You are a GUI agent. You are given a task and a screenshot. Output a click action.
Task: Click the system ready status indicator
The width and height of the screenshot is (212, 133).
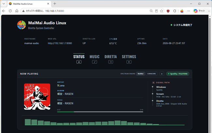click(x=181, y=25)
